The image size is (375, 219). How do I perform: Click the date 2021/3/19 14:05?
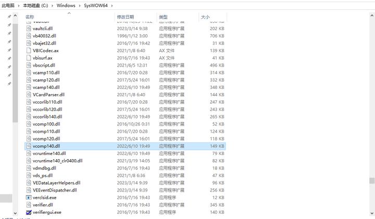[x=133, y=161]
